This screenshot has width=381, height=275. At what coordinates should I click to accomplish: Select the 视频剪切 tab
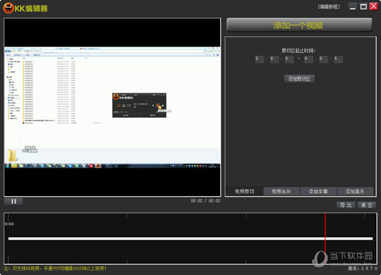coord(245,191)
